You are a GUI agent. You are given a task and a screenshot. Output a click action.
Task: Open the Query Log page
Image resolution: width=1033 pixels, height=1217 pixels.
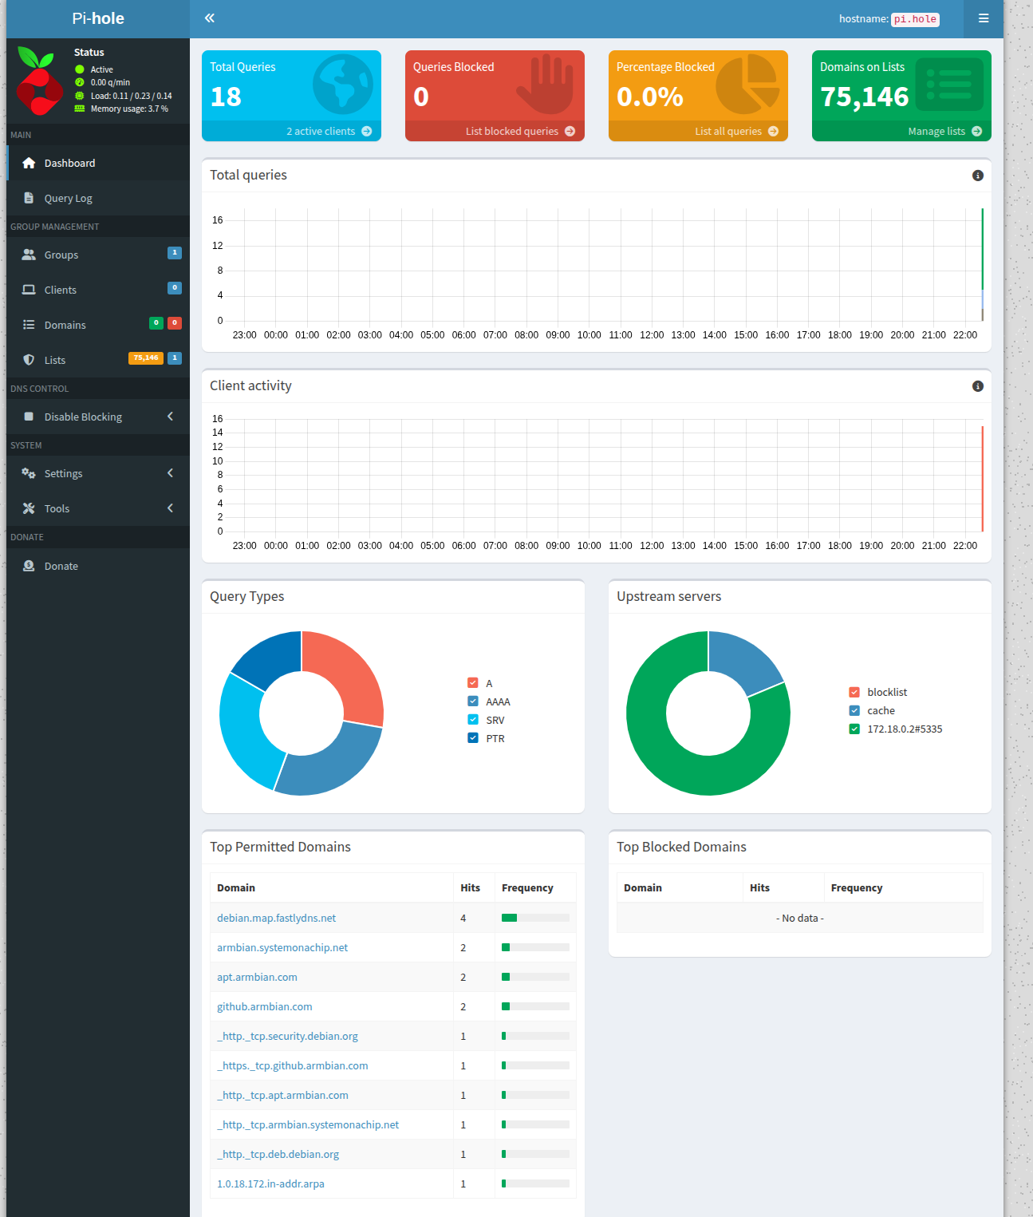(x=69, y=198)
